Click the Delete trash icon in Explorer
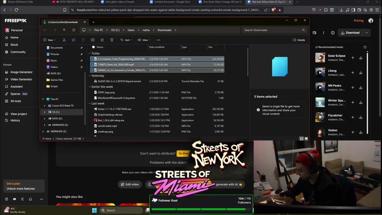Screen dimensions: 382x215 click(x=112, y=40)
